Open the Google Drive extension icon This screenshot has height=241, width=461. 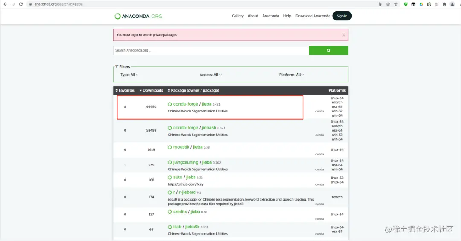click(x=421, y=4)
